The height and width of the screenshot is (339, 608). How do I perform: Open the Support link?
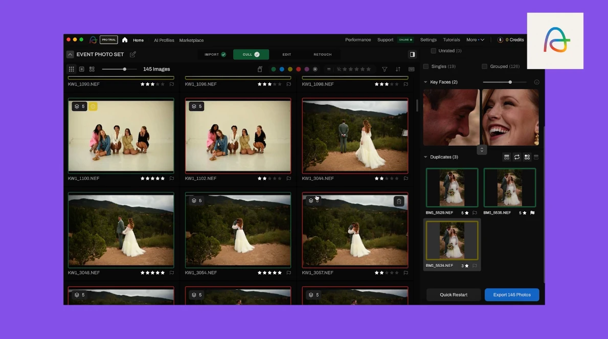click(385, 40)
